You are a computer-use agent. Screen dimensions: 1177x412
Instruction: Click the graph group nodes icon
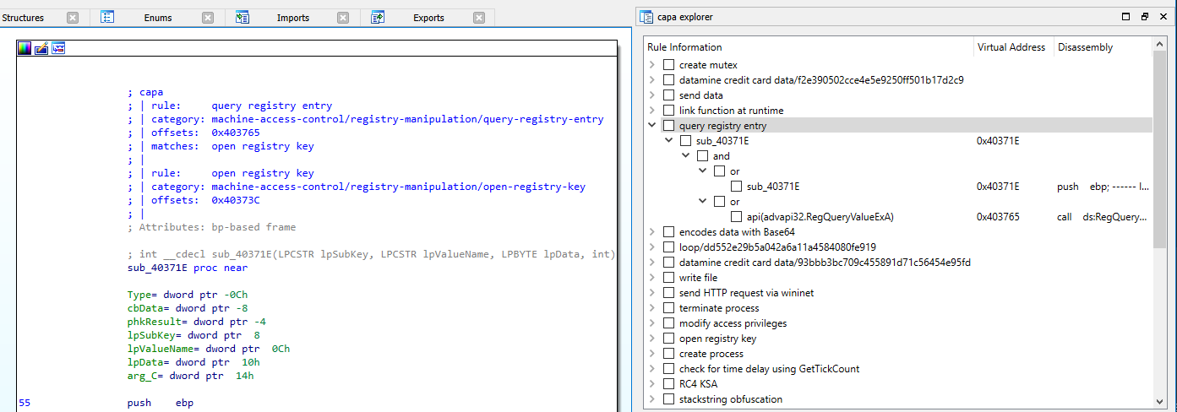pos(58,48)
